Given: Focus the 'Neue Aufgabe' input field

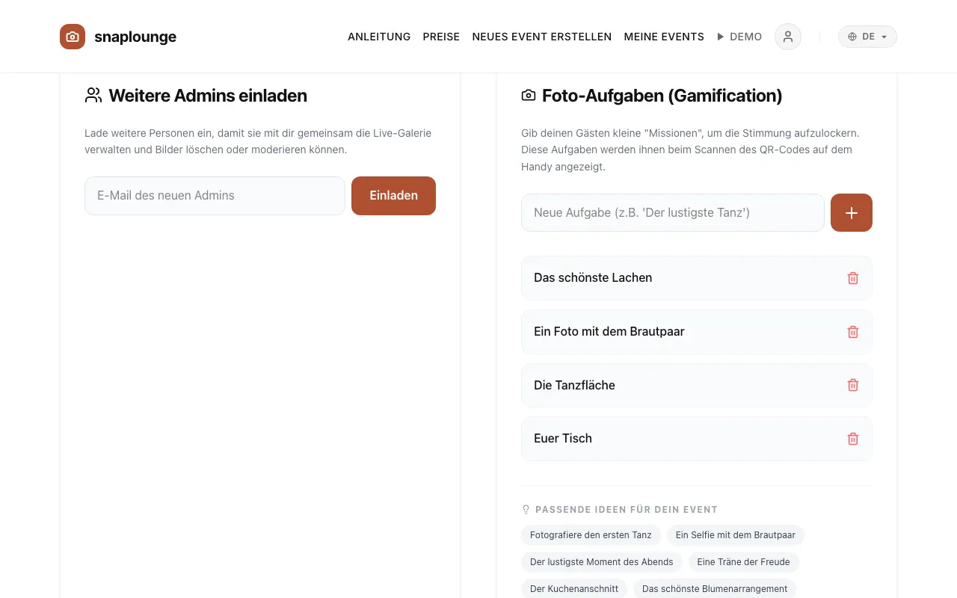Looking at the screenshot, I should click(673, 212).
